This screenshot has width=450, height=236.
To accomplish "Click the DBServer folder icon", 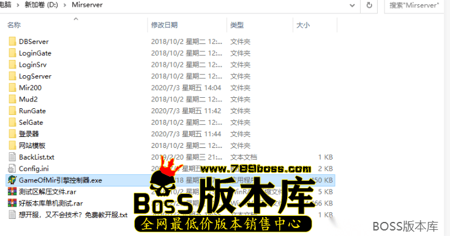I will [12, 42].
